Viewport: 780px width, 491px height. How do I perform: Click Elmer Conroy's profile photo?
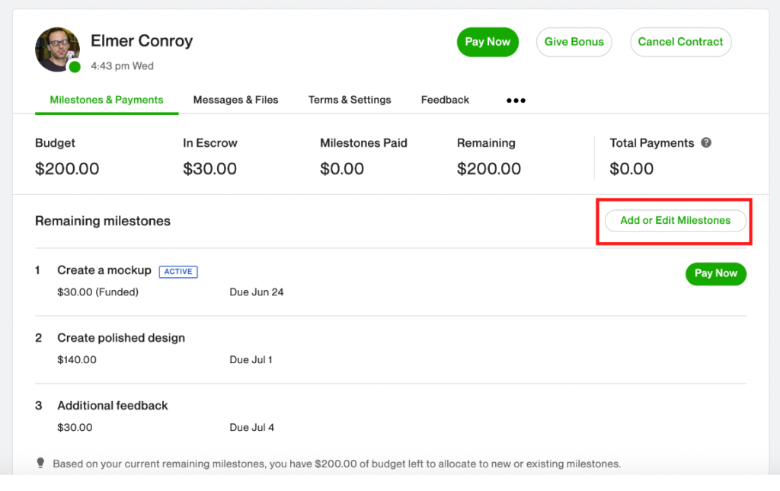coord(57,49)
